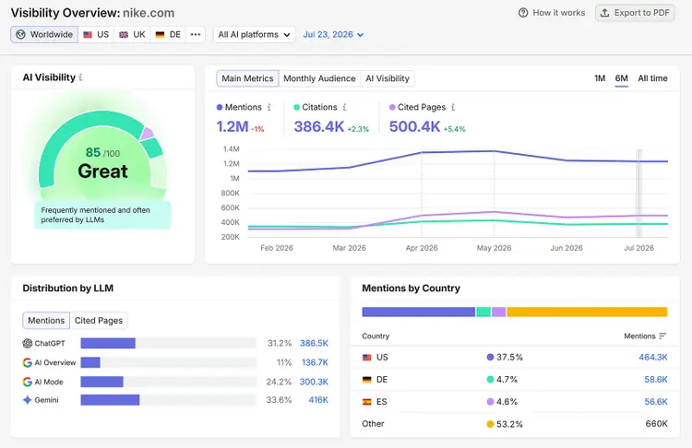The image size is (692, 448).
Task: Click the Gemini sparkle icon
Action: (28, 400)
